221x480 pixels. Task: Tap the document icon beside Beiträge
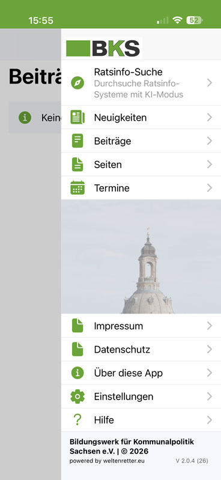tap(77, 141)
